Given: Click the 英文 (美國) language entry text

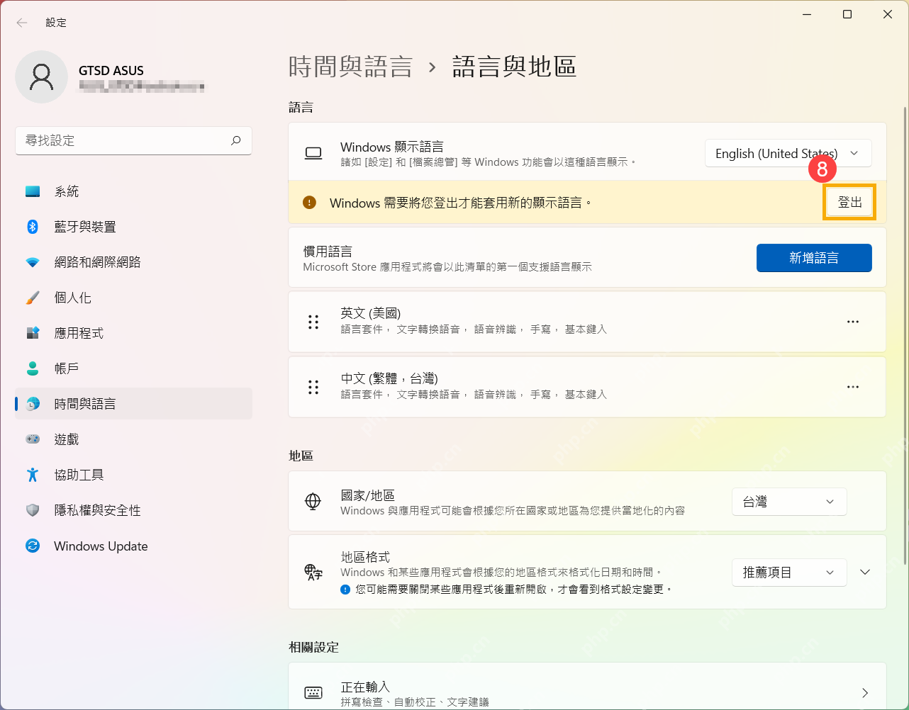Looking at the screenshot, I should [371, 313].
